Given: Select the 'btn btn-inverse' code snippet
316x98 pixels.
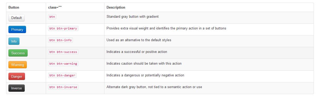Looking at the screenshot, I should [63, 87].
